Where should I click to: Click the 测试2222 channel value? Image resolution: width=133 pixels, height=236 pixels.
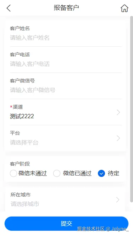(22, 116)
